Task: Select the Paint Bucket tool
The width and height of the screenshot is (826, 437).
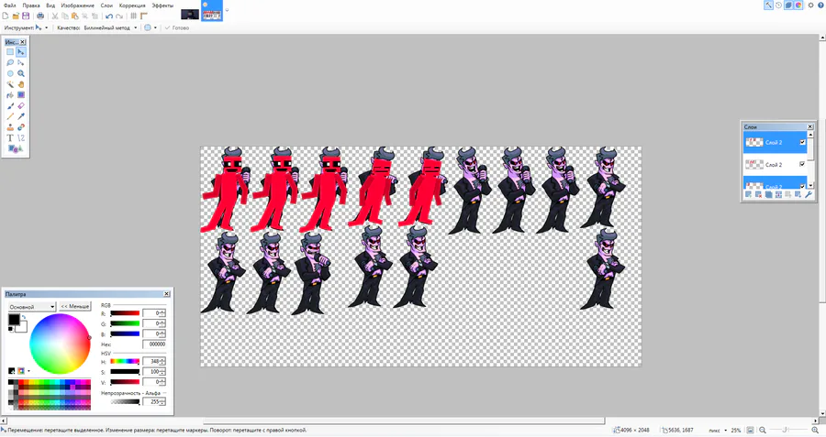Action: pyautogui.click(x=10, y=95)
